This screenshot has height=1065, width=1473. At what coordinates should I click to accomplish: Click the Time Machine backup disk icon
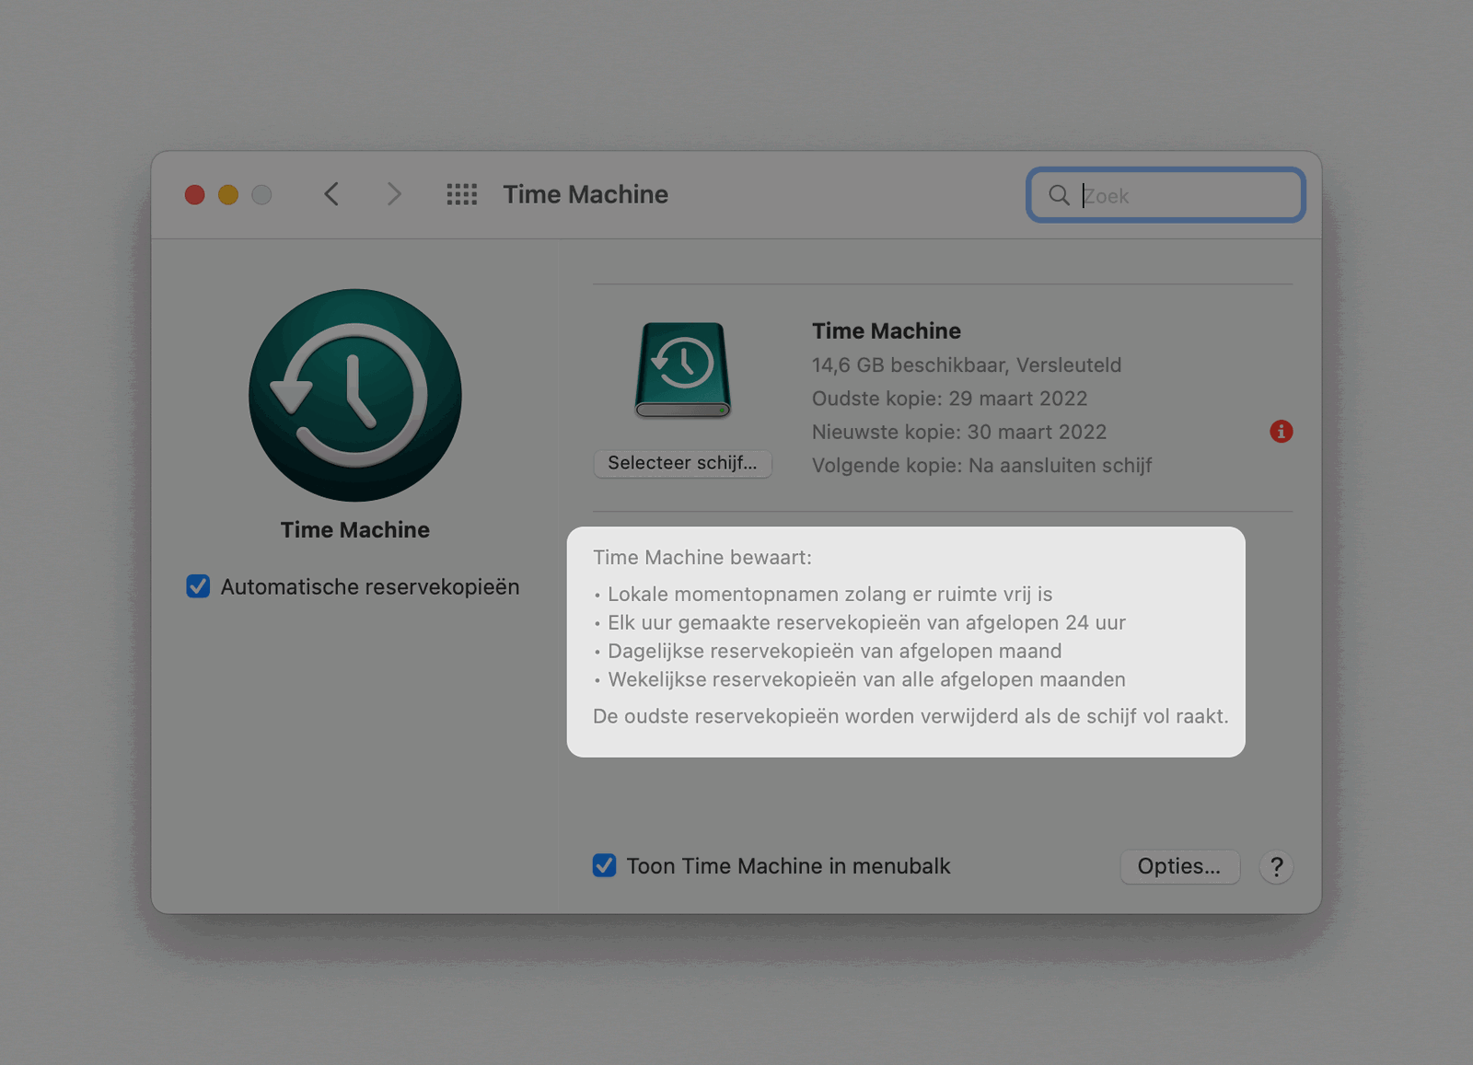click(682, 370)
